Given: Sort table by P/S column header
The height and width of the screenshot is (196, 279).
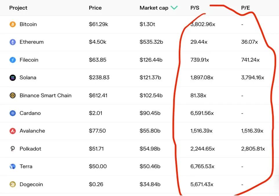Looking at the screenshot, I should (195, 8).
